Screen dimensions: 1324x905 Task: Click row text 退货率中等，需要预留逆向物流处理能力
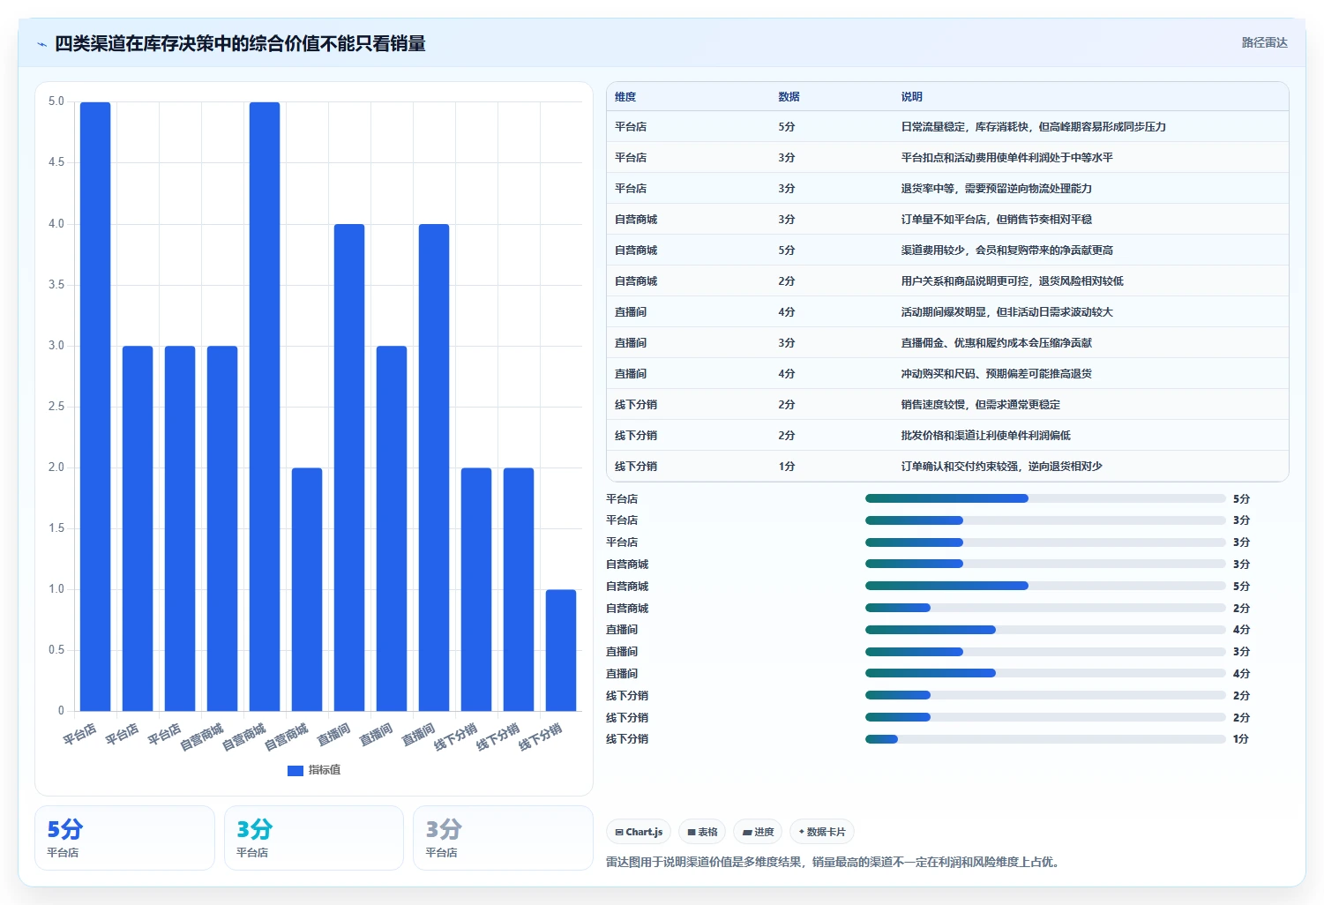point(996,189)
